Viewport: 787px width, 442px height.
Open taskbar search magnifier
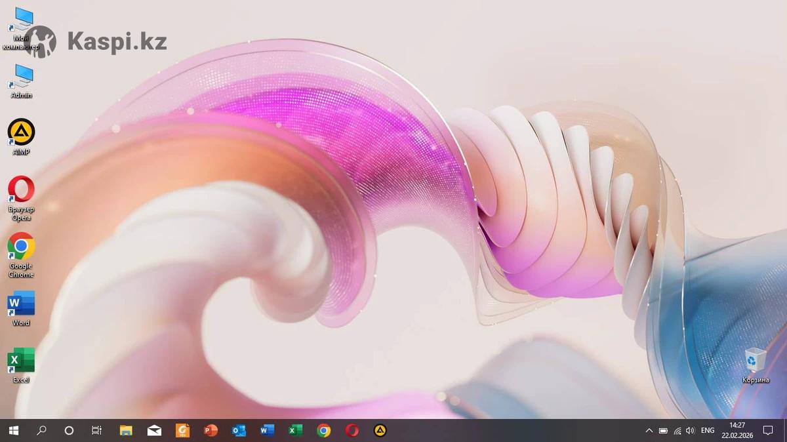(41, 431)
